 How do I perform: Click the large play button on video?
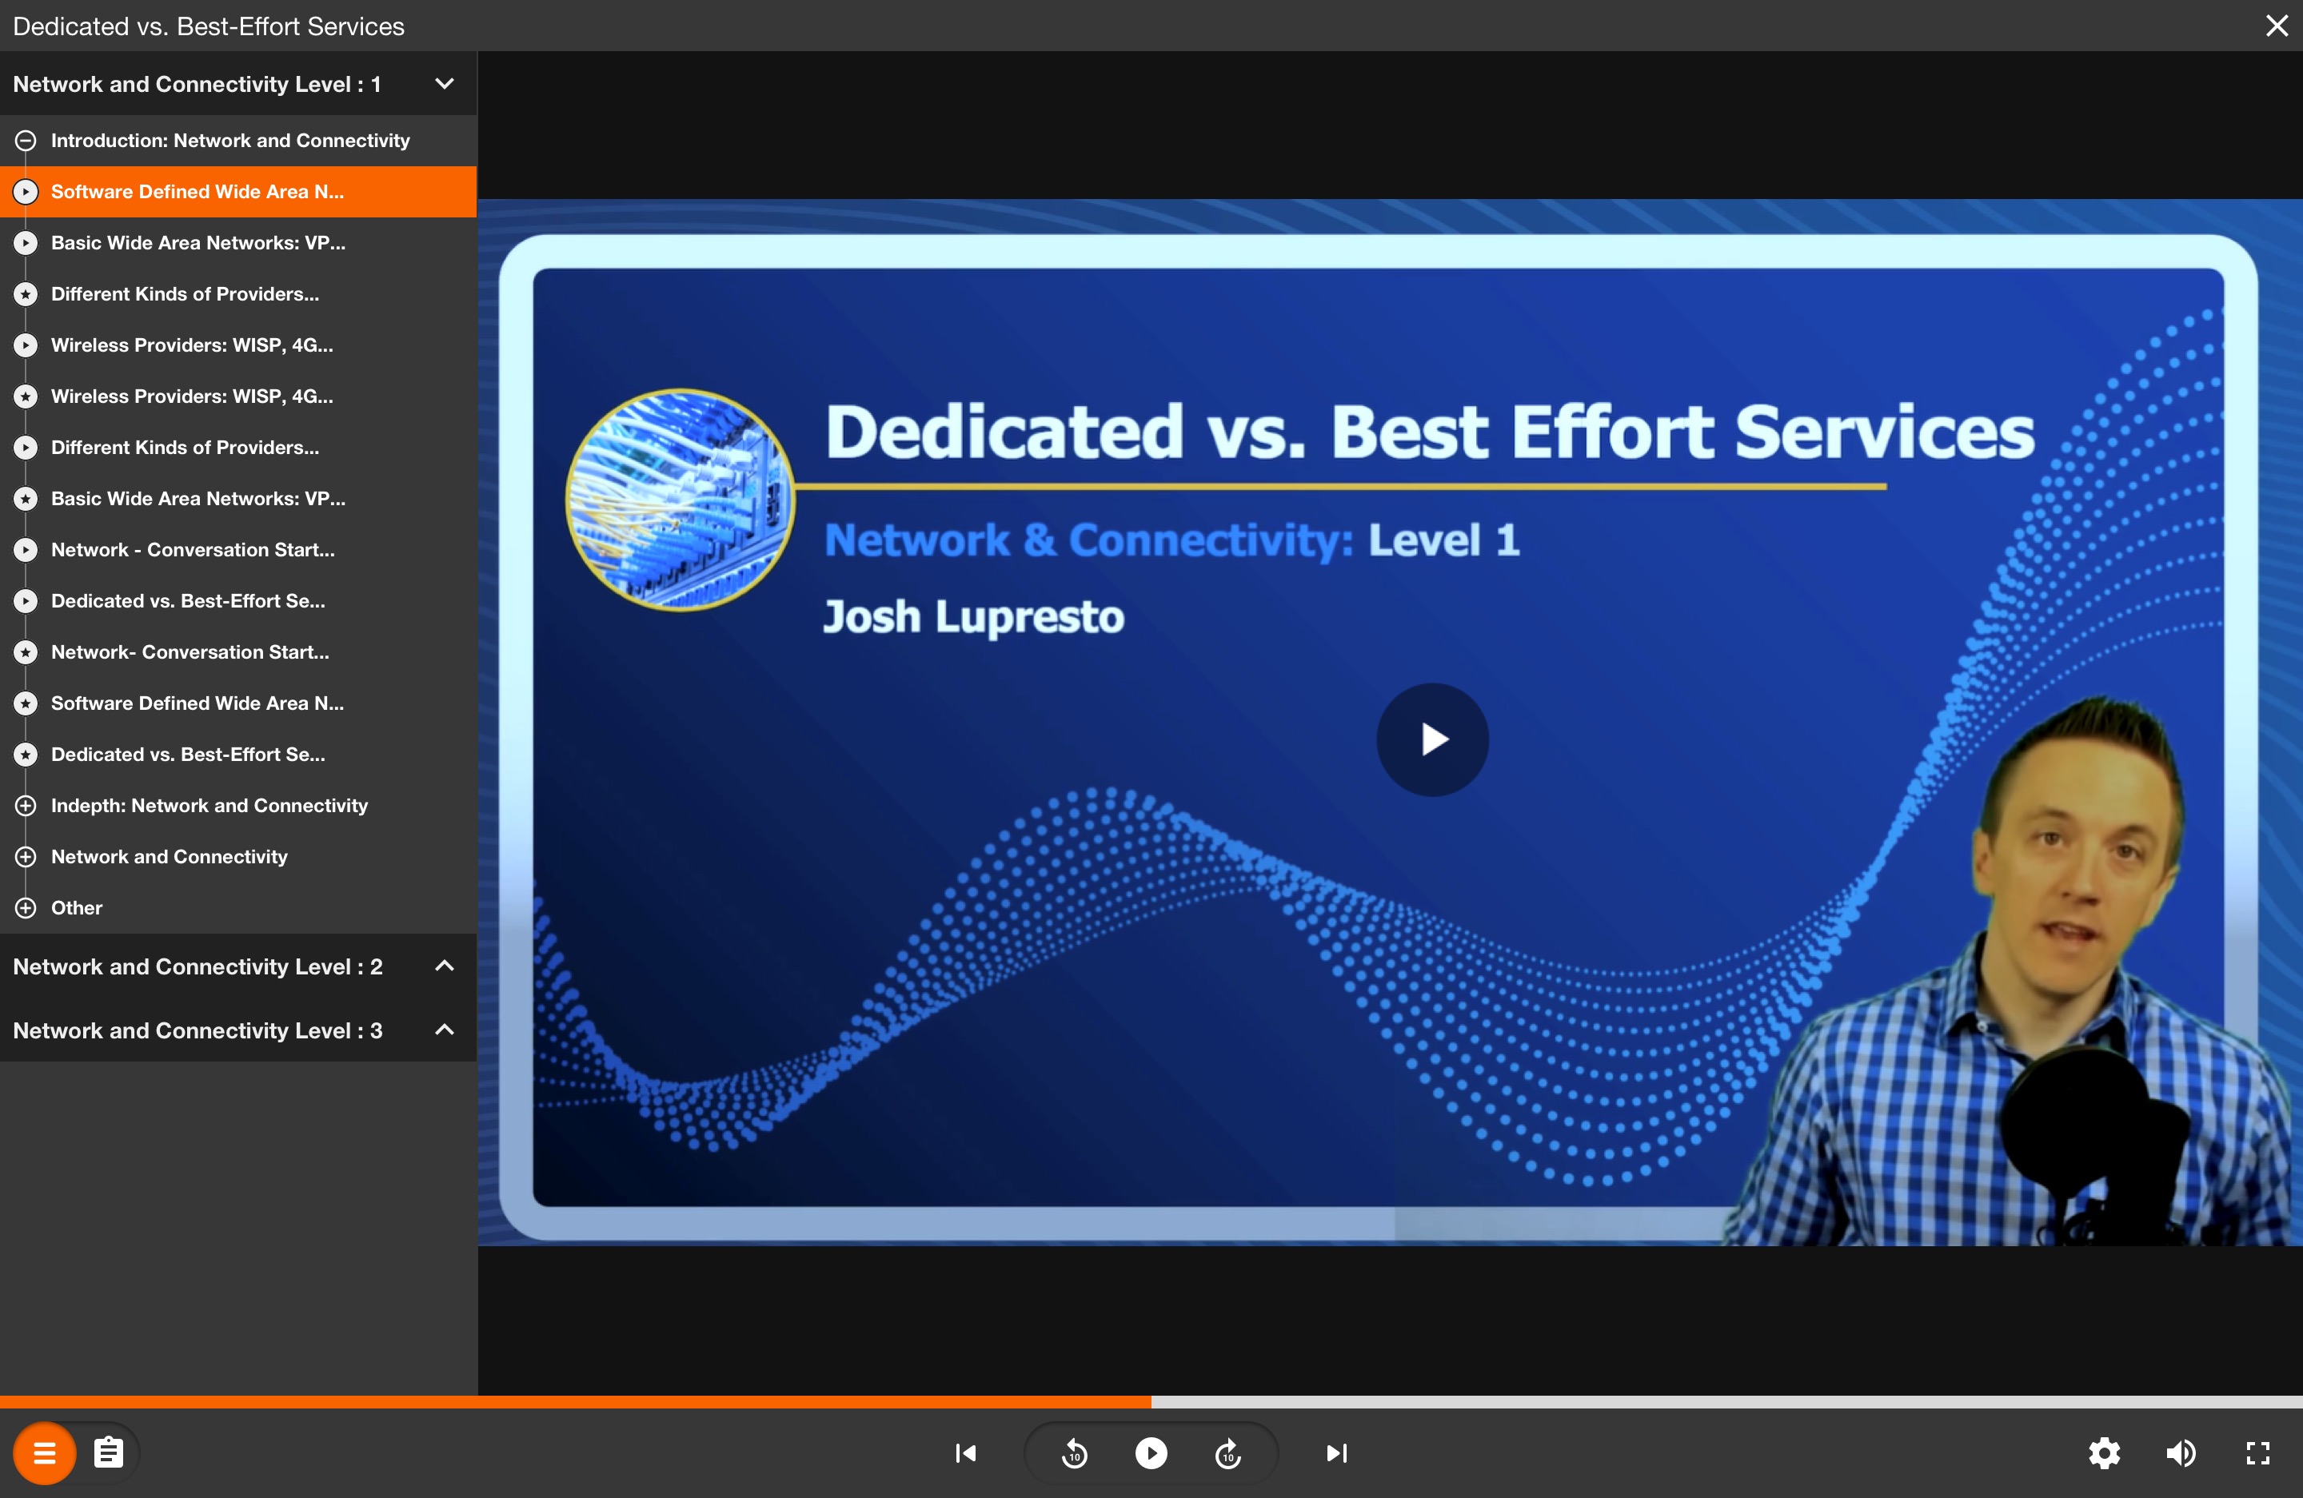pos(1432,740)
